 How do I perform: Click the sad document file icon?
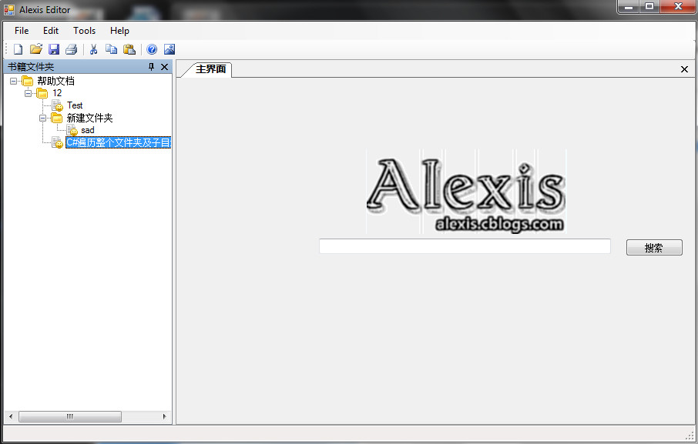72,130
